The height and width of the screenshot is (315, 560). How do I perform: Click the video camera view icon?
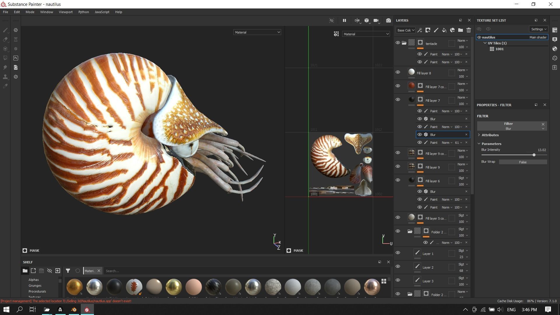coord(376,20)
